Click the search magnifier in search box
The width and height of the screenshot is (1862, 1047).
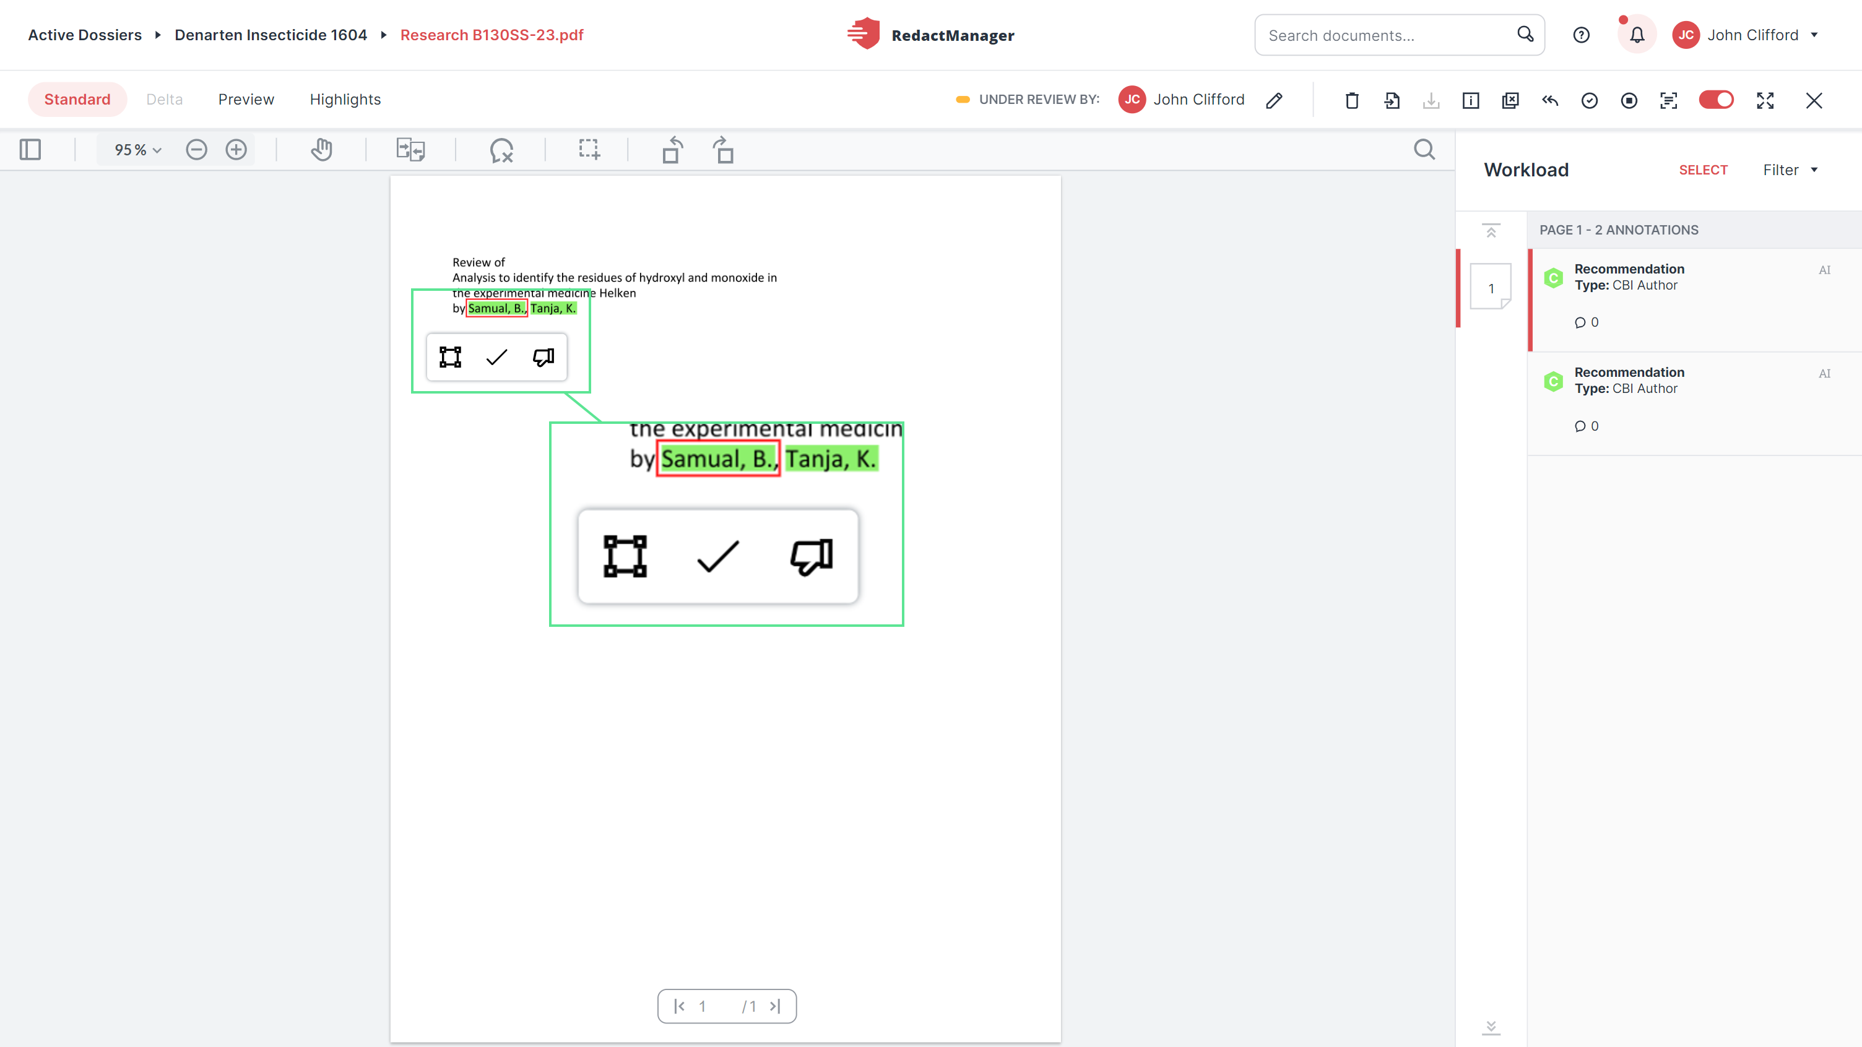tap(1525, 34)
